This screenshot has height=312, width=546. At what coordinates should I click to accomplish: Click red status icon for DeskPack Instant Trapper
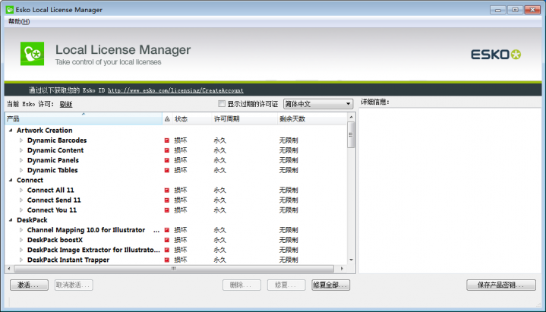click(167, 260)
